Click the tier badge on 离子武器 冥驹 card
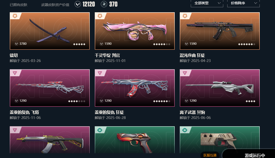This screenshot has width=275, height=158. [185, 73]
